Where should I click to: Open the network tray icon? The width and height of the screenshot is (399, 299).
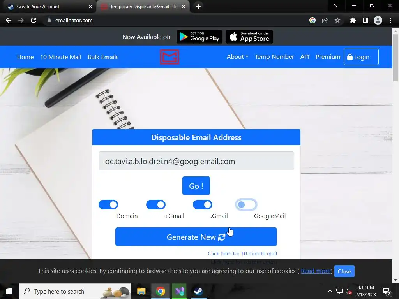pyautogui.click(x=339, y=291)
